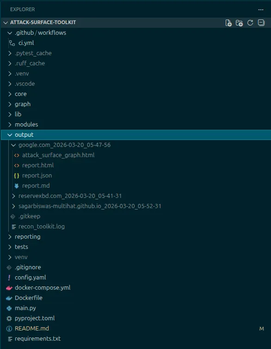Open recon_toolkit.log file name
This screenshot has height=349, width=271.
pyautogui.click(x=42, y=227)
